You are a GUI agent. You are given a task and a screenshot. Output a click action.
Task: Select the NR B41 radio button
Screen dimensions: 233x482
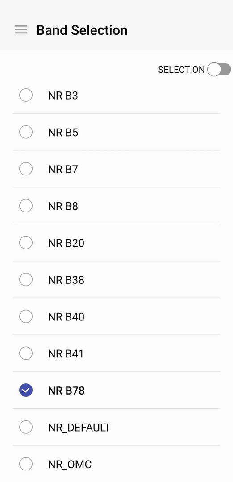[26, 353]
